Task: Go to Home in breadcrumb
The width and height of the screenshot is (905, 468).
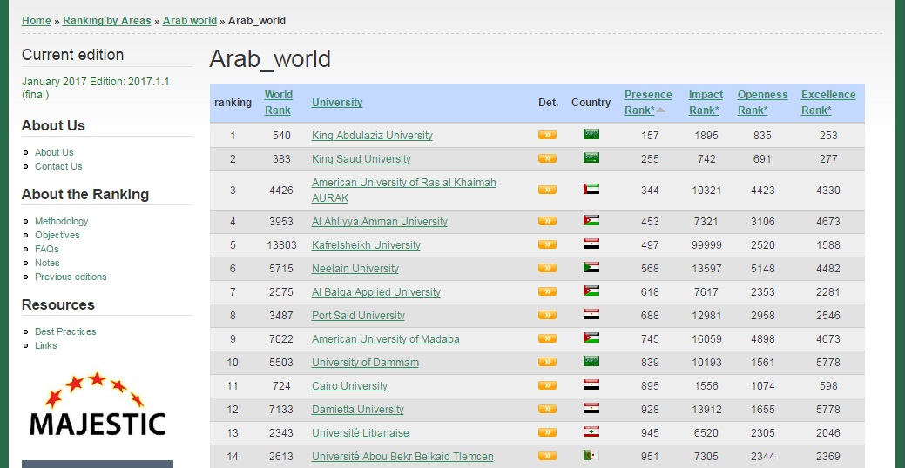Action: click(37, 21)
